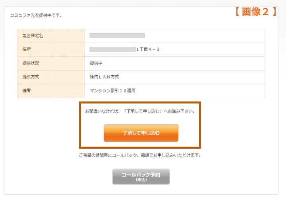Click the orange 了承して申し込む button

141,133
